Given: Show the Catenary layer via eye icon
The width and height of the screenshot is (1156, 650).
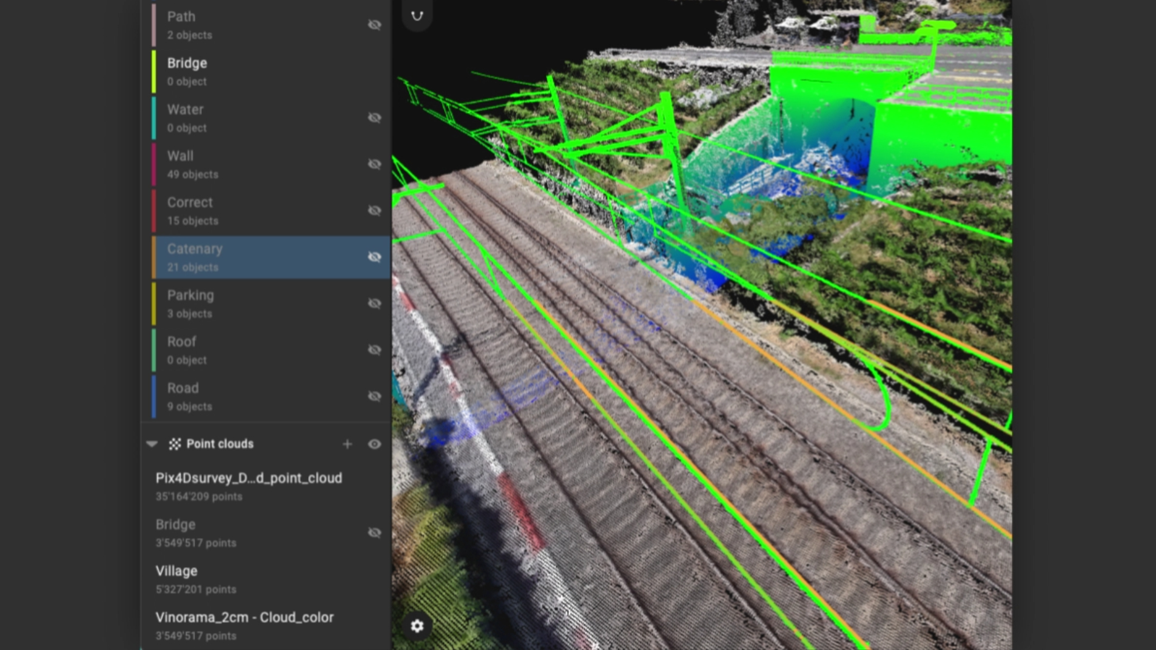Looking at the screenshot, I should pos(374,257).
